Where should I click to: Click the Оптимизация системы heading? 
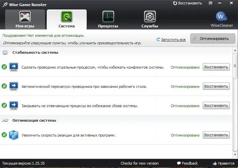[x=34, y=120]
